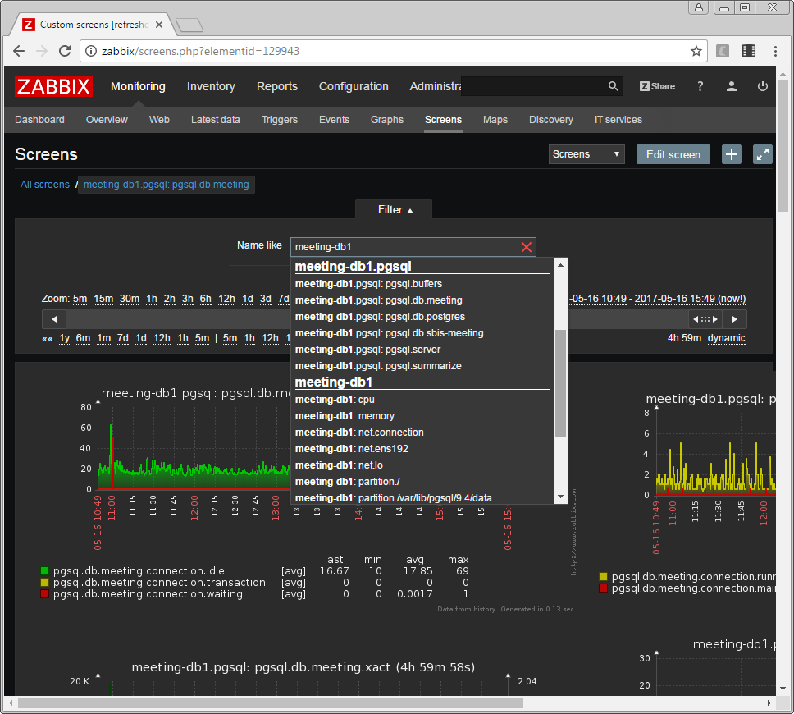Click the browser back arrow
Screen dimensions: 794x714
[x=19, y=51]
